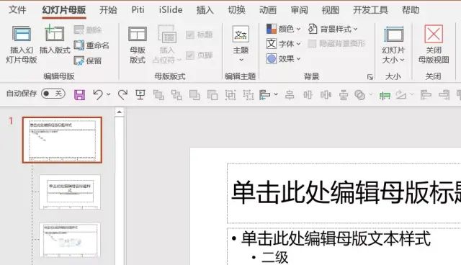The height and width of the screenshot is (265, 461).
Task: Toggle the 页脚 checkbox
Action: [x=190, y=55]
